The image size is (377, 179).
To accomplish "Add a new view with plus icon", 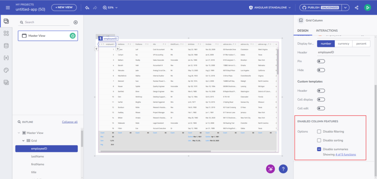I will (75, 22).
